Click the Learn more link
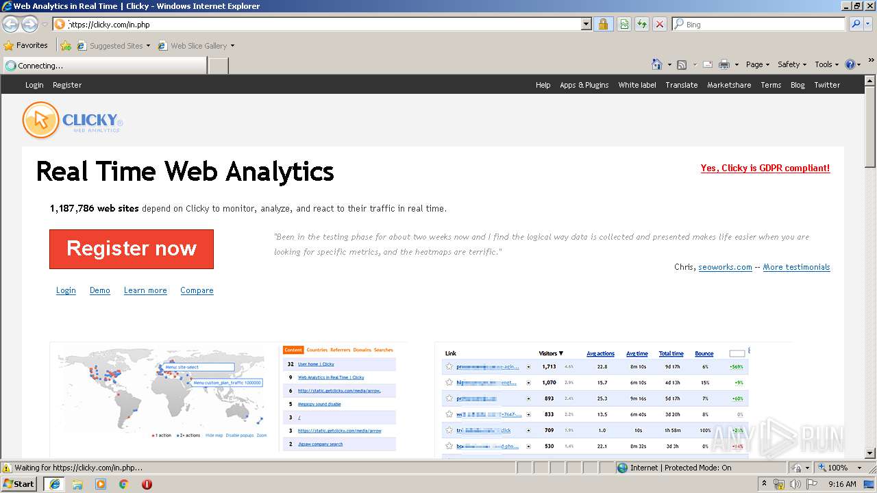Viewport: 877px width, 493px height. [145, 290]
